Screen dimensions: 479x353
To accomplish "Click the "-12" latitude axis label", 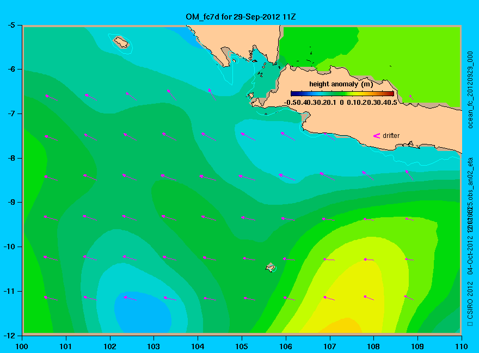I will click(9, 335).
